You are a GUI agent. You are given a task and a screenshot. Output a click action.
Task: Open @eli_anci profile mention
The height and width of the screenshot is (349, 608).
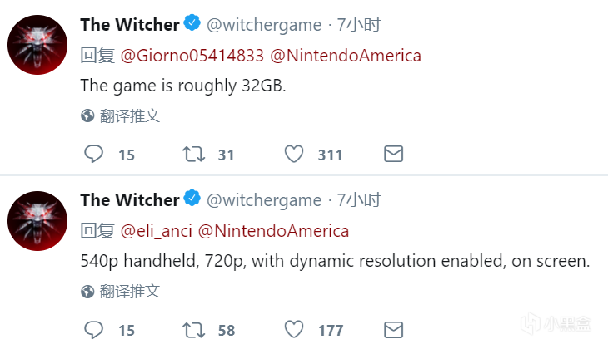[x=157, y=230]
